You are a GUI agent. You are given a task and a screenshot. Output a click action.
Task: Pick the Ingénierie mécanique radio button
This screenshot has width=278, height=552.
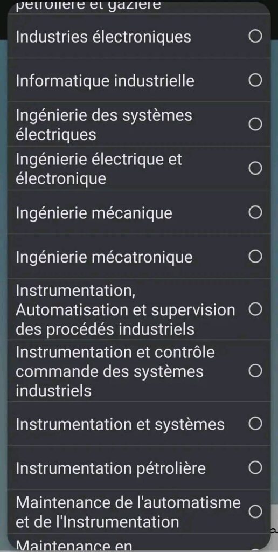pos(255,212)
